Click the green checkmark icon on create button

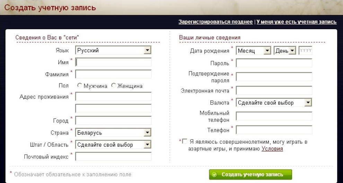tap(214, 175)
